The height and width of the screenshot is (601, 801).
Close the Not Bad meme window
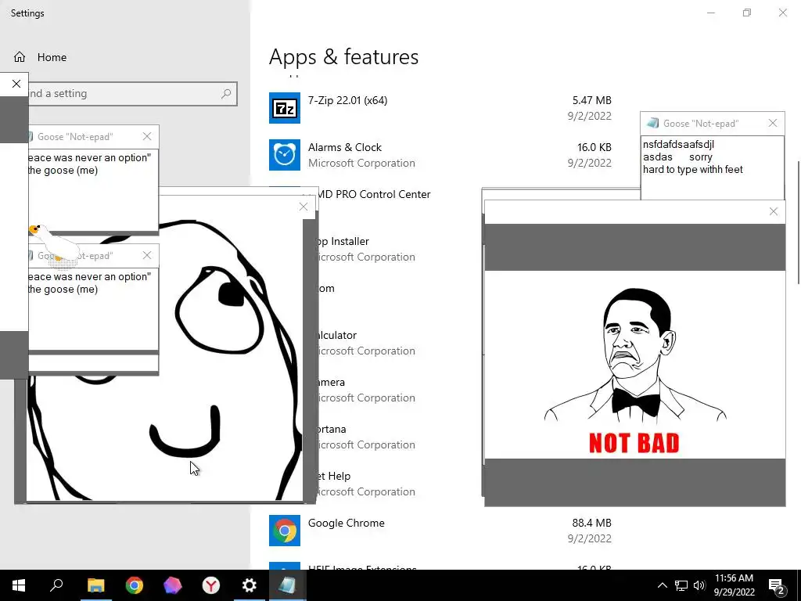point(774,211)
